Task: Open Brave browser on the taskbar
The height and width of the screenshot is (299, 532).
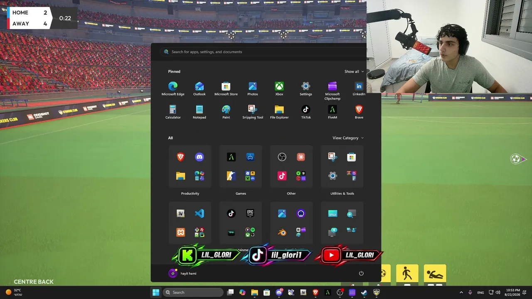Action: click(x=315, y=292)
